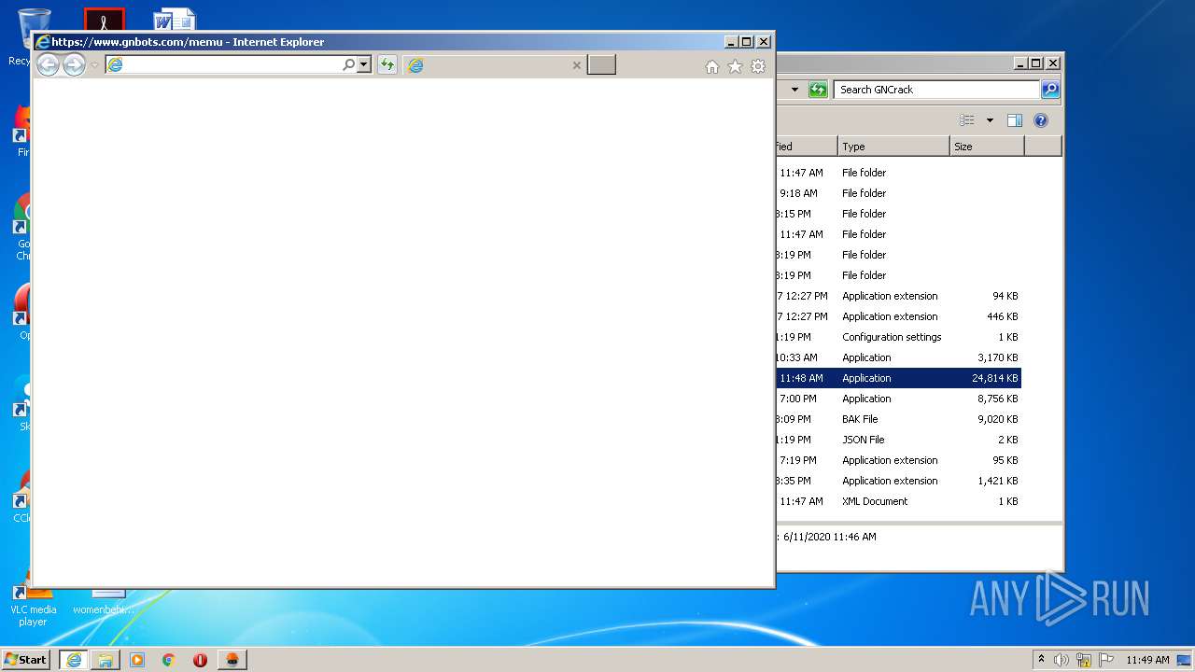This screenshot has height=672, width=1195.
Task: Close the current Internet Explorer tab
Action: 576,65
